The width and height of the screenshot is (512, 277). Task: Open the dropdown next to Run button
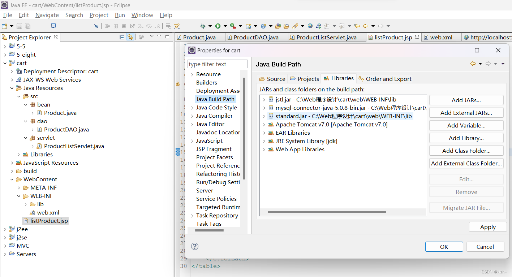pos(225,26)
